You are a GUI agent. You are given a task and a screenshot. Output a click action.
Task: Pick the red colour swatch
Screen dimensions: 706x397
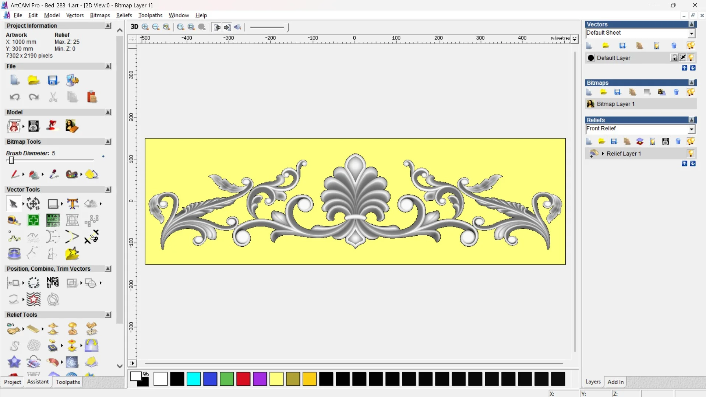tap(243, 379)
